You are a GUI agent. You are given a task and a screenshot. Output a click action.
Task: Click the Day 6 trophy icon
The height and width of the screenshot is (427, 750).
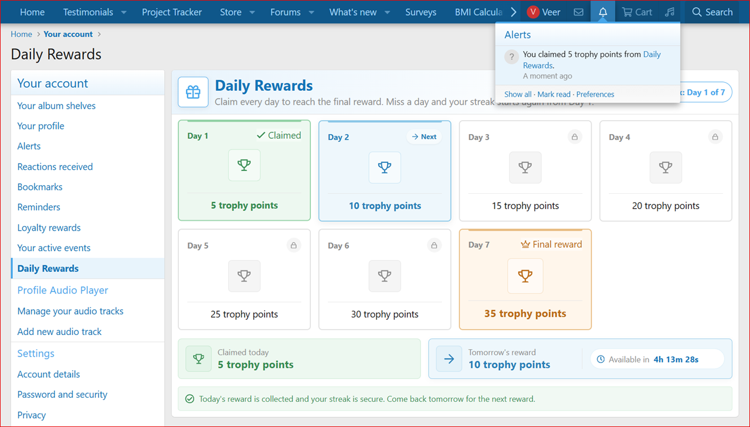tap(385, 275)
